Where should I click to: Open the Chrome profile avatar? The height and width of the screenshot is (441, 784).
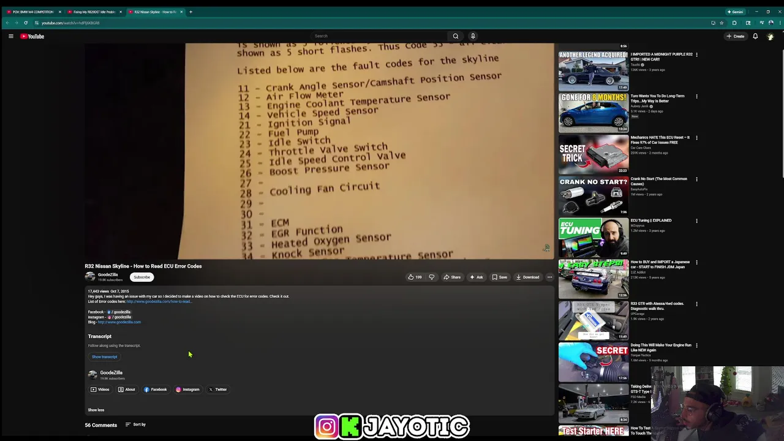click(771, 23)
